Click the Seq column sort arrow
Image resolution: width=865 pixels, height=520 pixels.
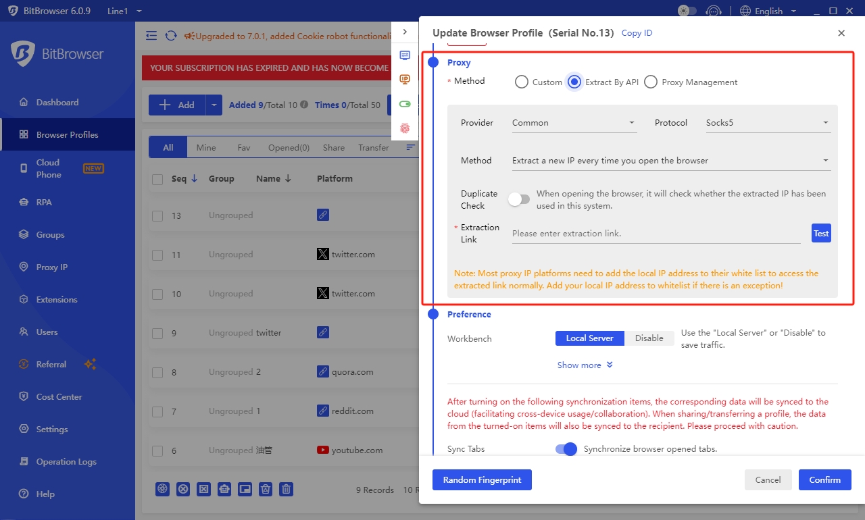[195, 179]
